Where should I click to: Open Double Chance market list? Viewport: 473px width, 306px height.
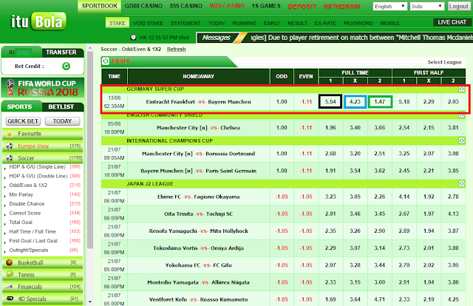click(x=27, y=204)
